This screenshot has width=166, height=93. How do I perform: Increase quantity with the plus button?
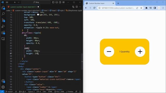(140, 52)
